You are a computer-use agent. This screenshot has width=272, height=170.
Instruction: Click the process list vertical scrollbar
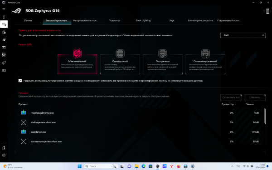coord(265,116)
